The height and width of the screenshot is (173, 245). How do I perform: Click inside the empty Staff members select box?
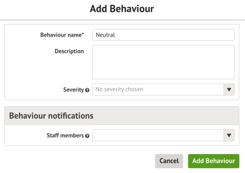tap(158, 135)
